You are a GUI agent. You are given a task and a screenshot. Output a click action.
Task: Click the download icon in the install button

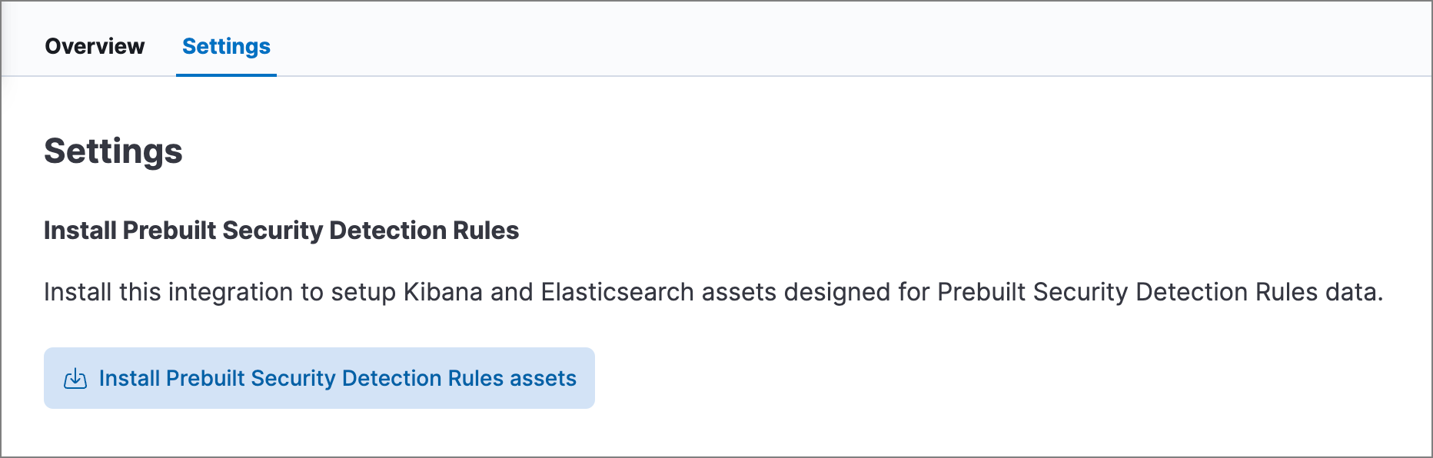click(x=75, y=379)
